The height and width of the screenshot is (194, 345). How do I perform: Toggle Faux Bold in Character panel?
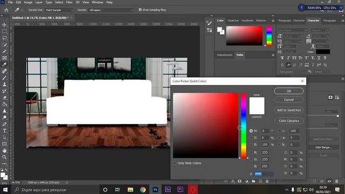tap(282, 58)
